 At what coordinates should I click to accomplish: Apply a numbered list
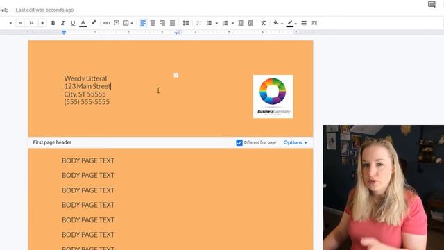pyautogui.click(x=225, y=23)
